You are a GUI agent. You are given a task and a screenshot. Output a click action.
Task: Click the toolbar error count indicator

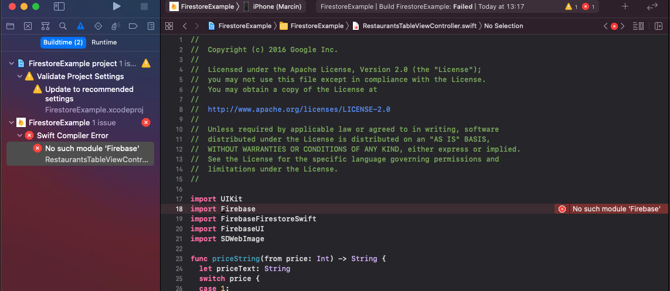pos(588,6)
